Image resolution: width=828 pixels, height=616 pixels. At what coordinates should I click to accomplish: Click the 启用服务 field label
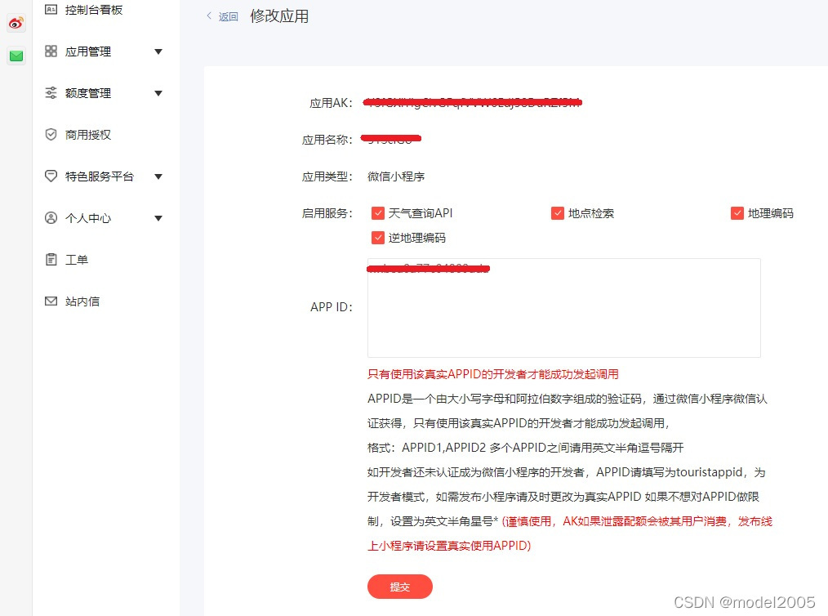[x=327, y=213]
